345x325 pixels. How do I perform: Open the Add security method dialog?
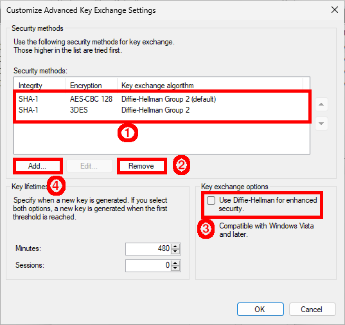coord(38,166)
